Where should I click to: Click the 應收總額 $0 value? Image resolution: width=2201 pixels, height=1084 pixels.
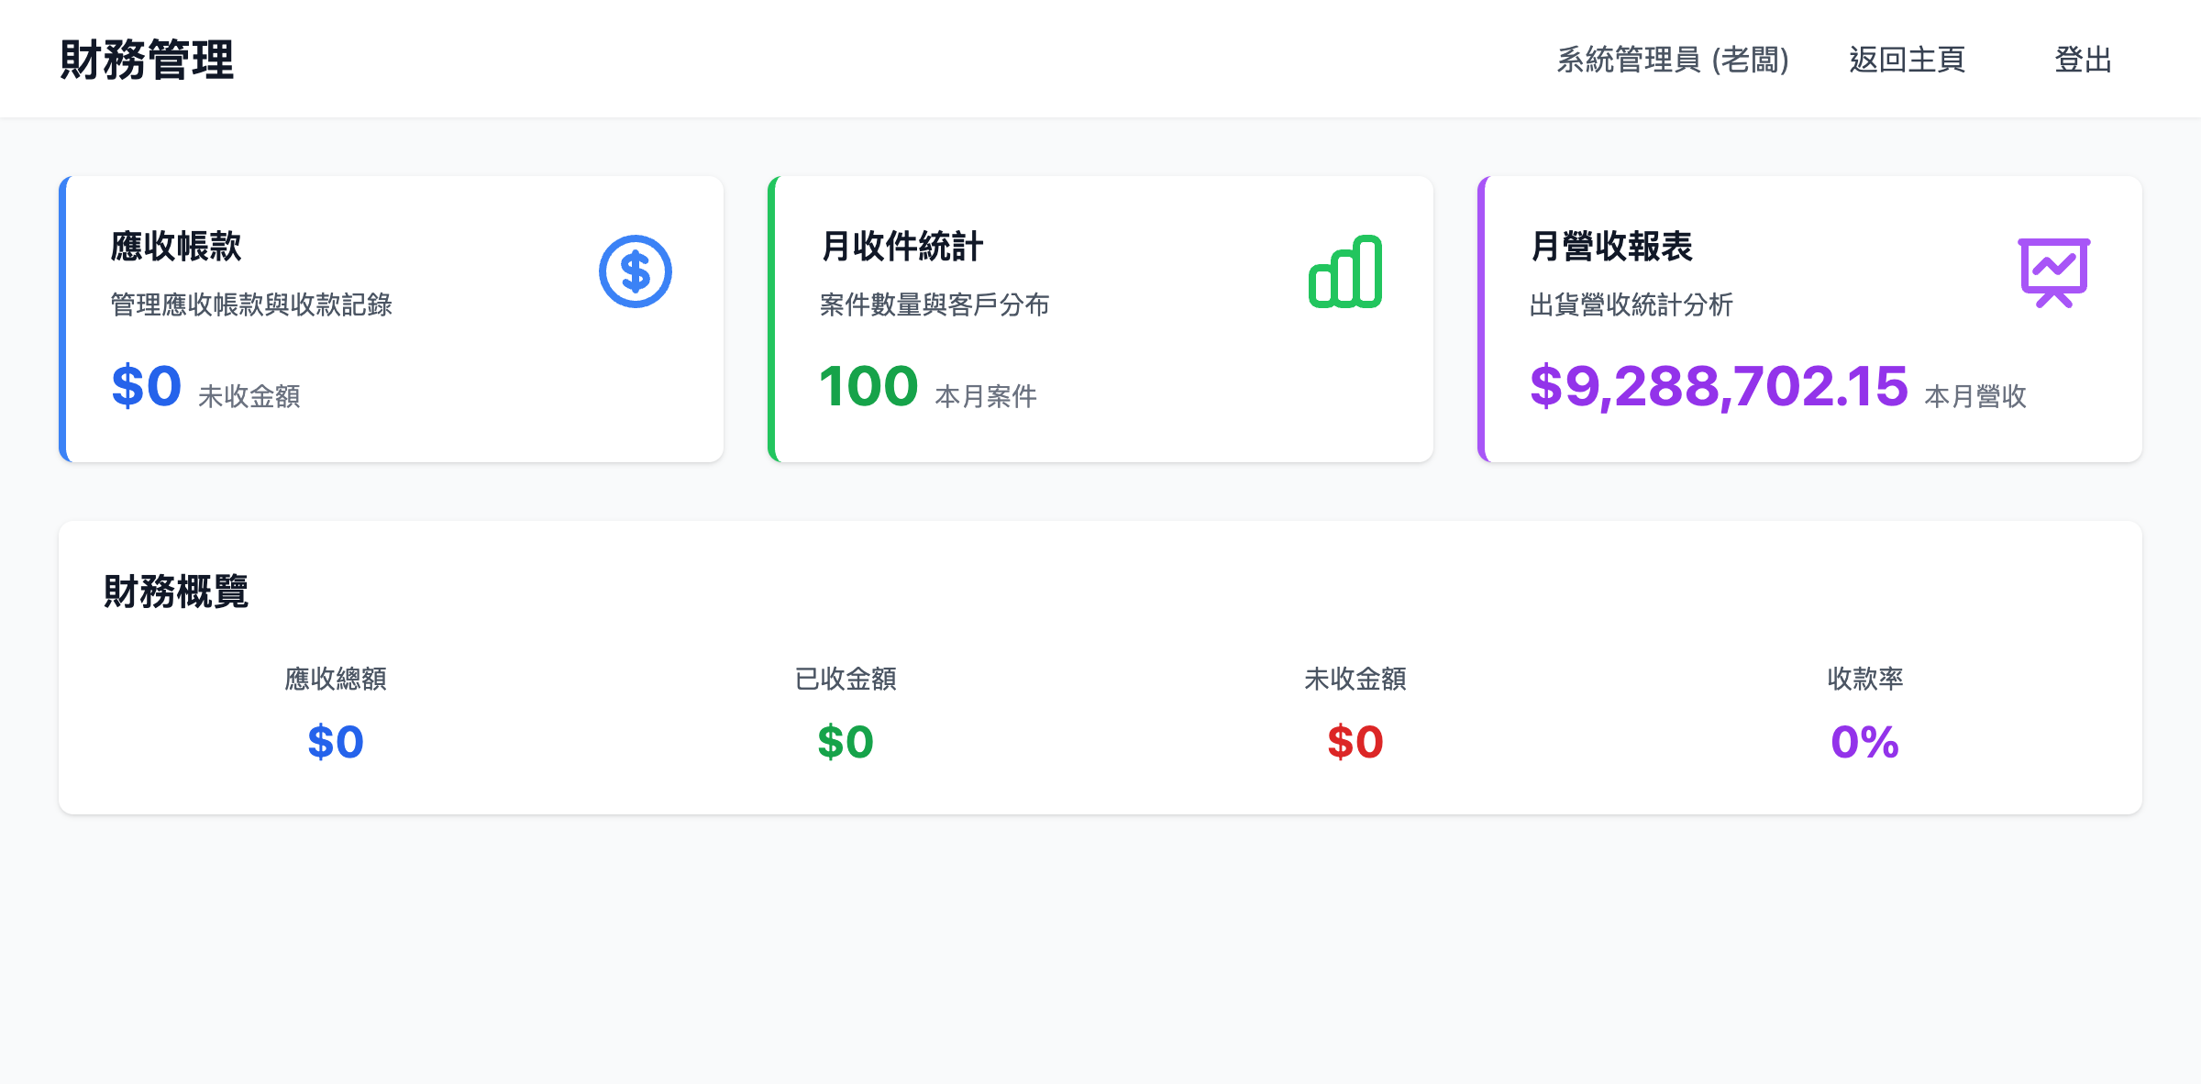point(335,741)
